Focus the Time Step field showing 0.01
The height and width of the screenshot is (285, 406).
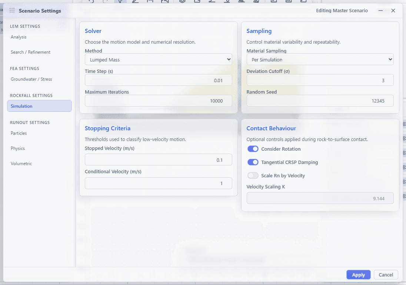(159, 80)
